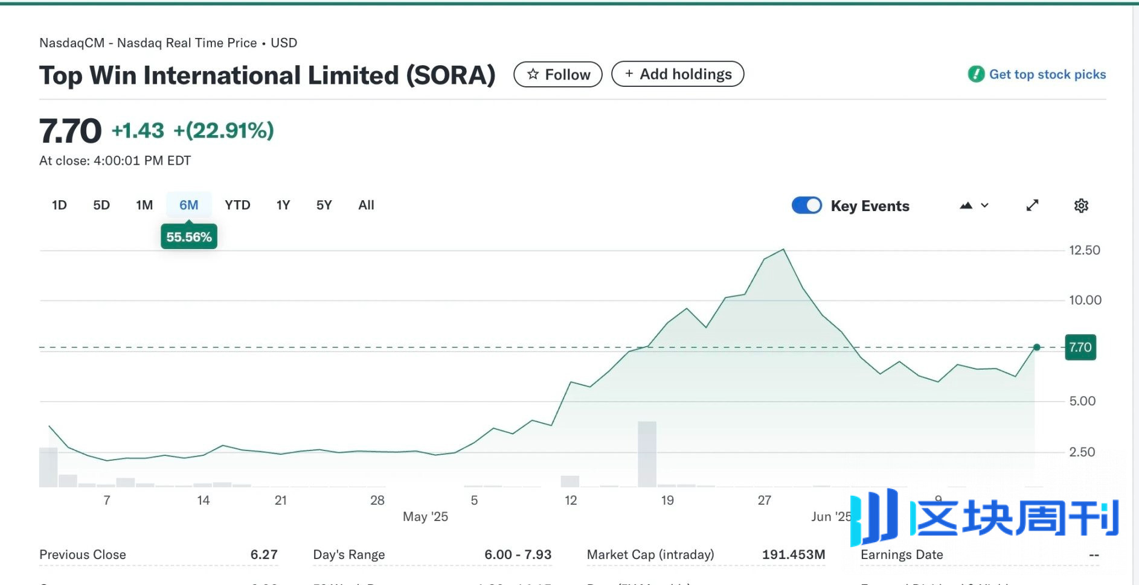Viewport: 1139px width, 585px height.
Task: Click the NasdaqCM Real Time Price line
Action: [x=168, y=43]
